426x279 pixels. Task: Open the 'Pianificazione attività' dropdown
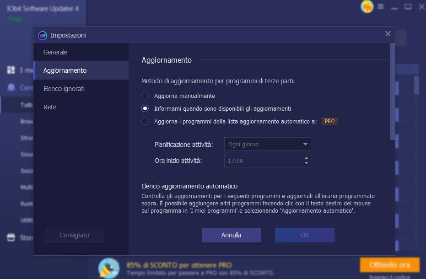pyautogui.click(x=267, y=145)
